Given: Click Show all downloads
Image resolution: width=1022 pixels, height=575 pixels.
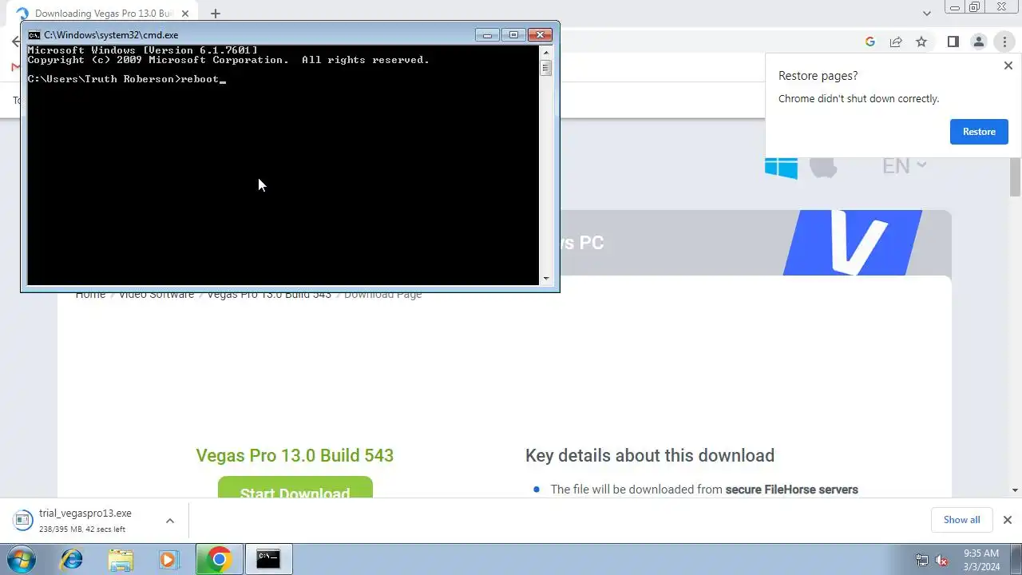Looking at the screenshot, I should point(961,520).
